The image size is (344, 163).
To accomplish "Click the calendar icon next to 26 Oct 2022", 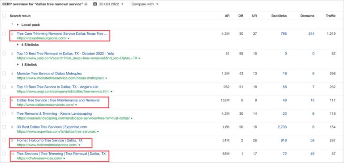I will (95, 4).
